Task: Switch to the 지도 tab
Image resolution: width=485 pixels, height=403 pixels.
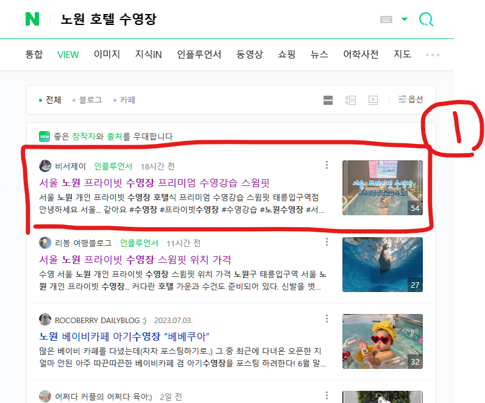Action: 402,54
